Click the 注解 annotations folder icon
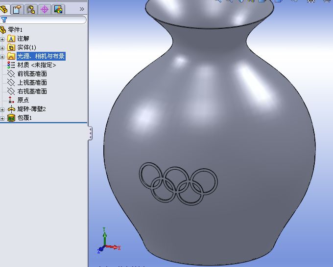The height and width of the screenshot is (267, 333). click(x=11, y=39)
